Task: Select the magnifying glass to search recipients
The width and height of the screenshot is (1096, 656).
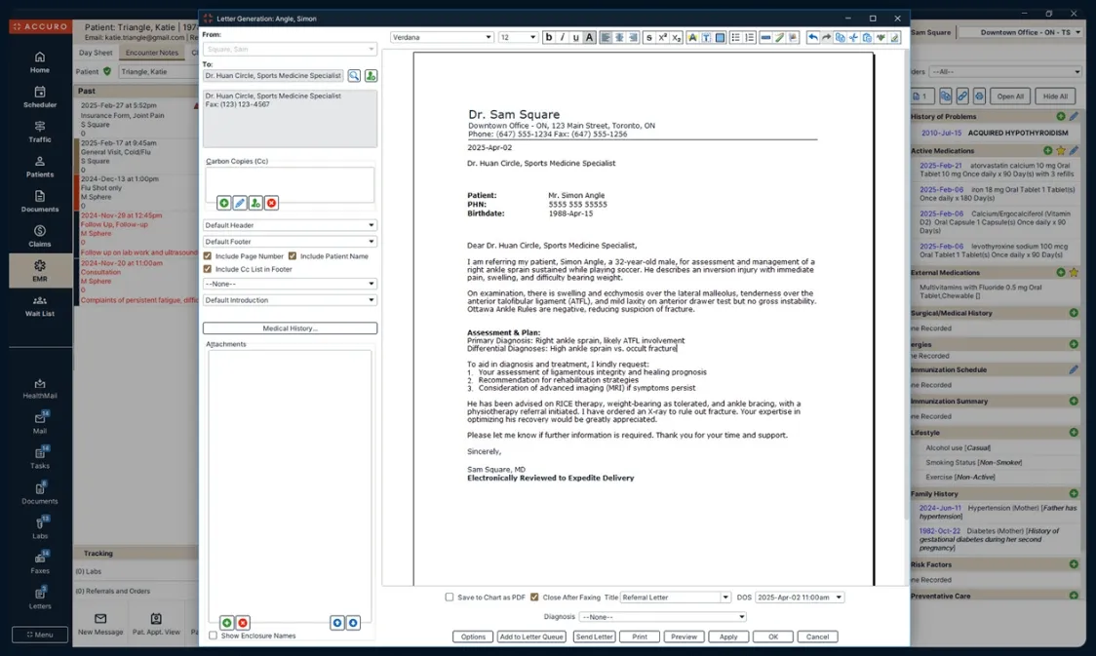Action: 353,74
